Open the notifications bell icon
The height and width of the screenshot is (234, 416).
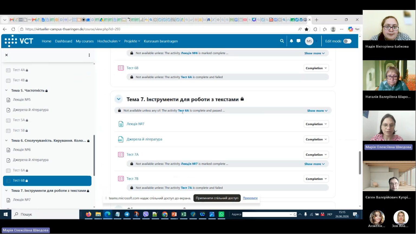click(291, 41)
